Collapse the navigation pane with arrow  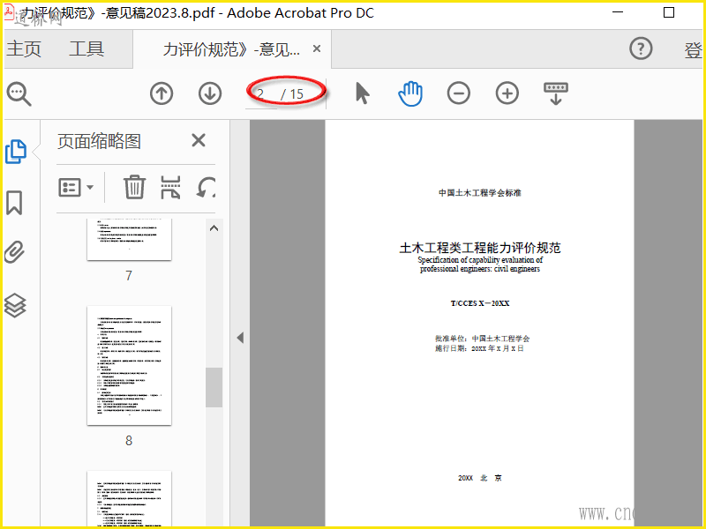(240, 338)
